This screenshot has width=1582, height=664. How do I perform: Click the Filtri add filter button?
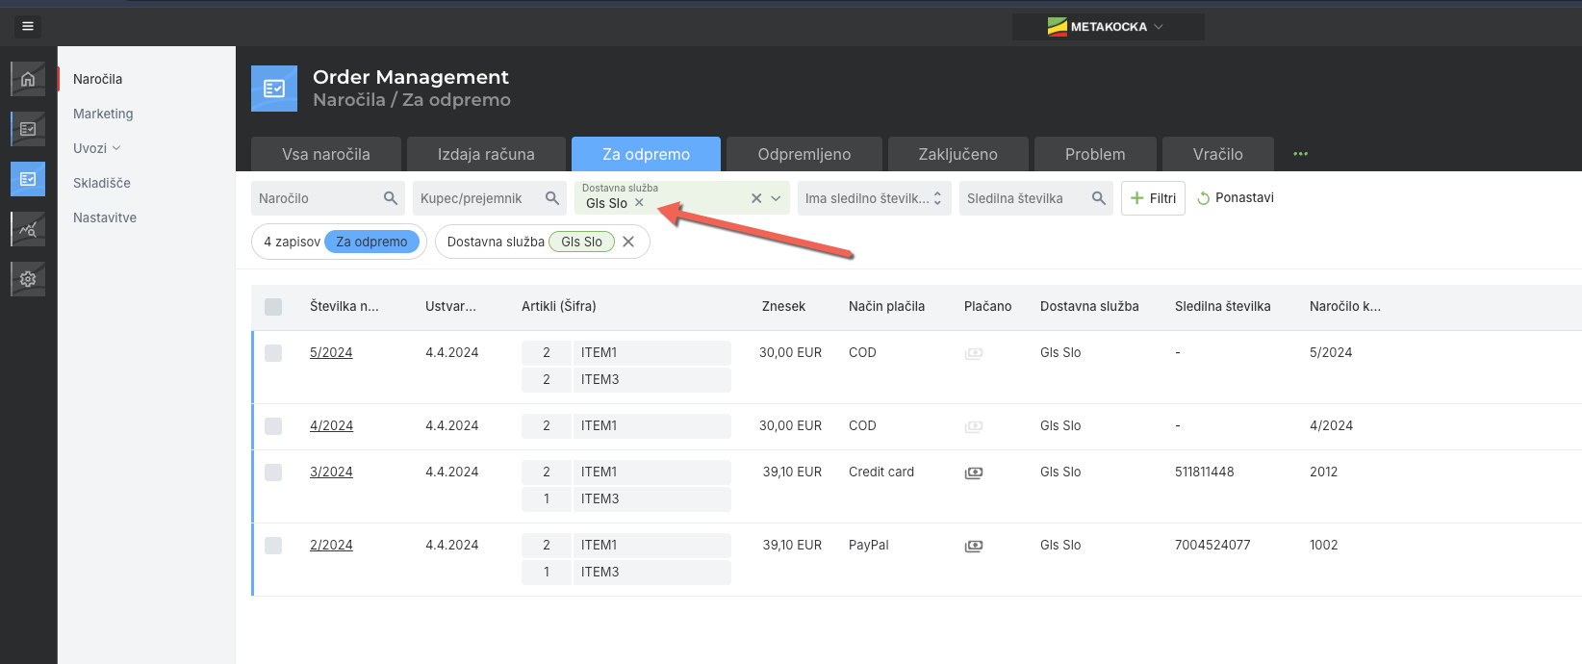coord(1153,198)
